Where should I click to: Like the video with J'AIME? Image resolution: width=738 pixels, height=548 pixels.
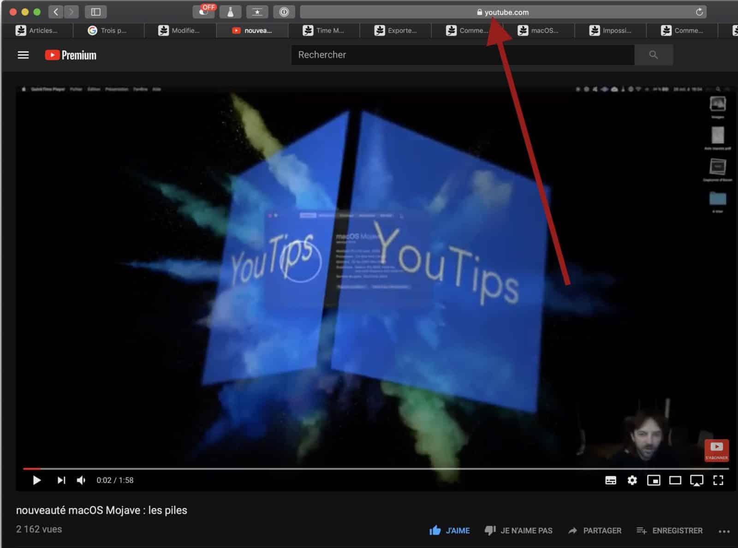[449, 530]
